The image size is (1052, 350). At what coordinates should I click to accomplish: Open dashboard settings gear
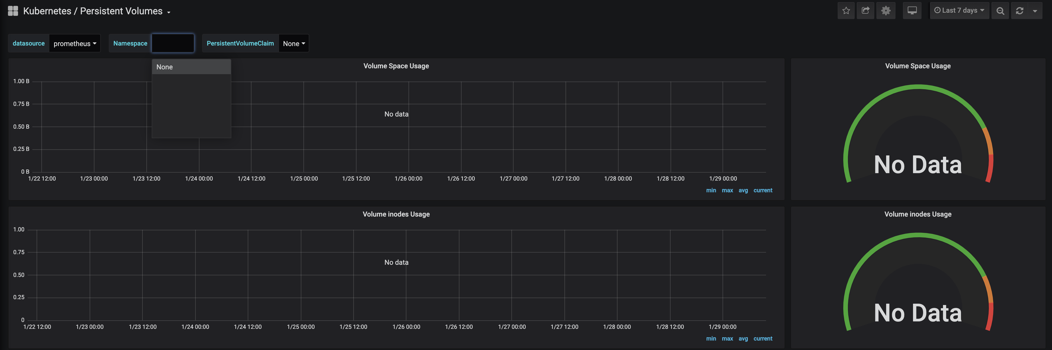tap(885, 11)
